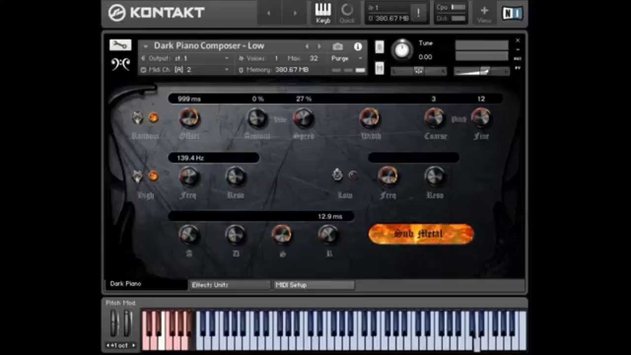Switch to the Effects Units tab
The width and height of the screenshot is (631, 355).
point(230,285)
